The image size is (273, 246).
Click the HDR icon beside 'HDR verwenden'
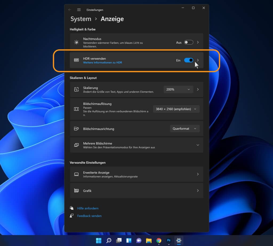click(76, 60)
